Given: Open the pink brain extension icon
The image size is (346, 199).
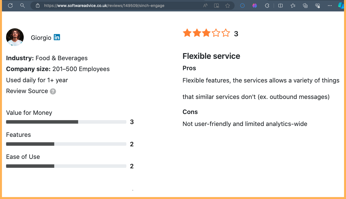Looking at the screenshot, I should pyautogui.click(x=255, y=6).
